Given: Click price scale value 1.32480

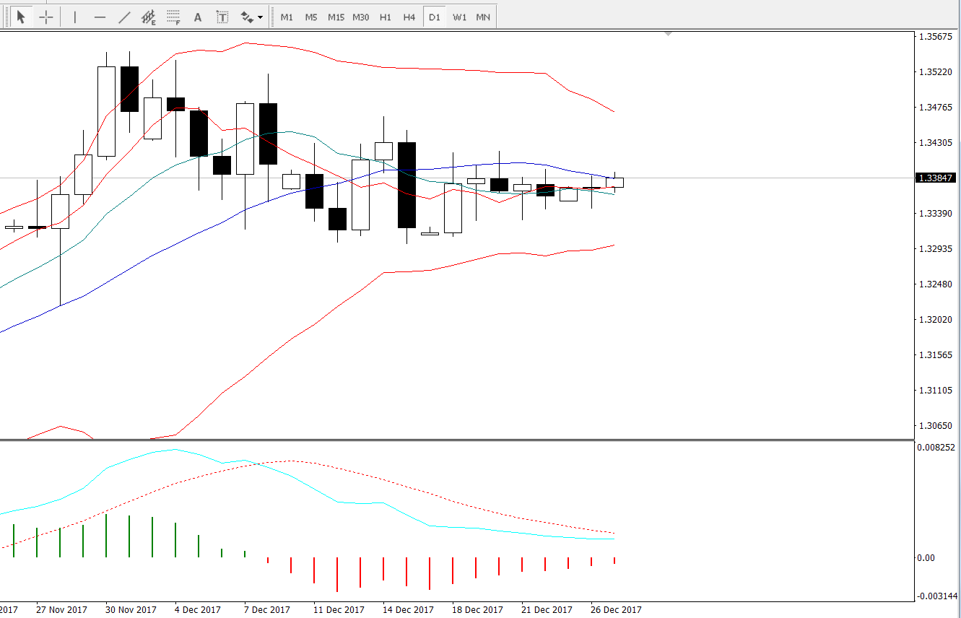Looking at the screenshot, I should pos(936,284).
